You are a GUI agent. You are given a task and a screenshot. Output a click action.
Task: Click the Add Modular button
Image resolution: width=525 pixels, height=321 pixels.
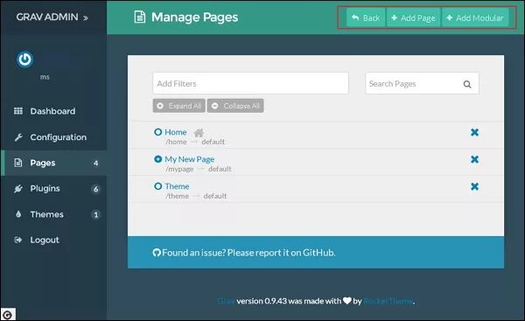pyautogui.click(x=475, y=17)
